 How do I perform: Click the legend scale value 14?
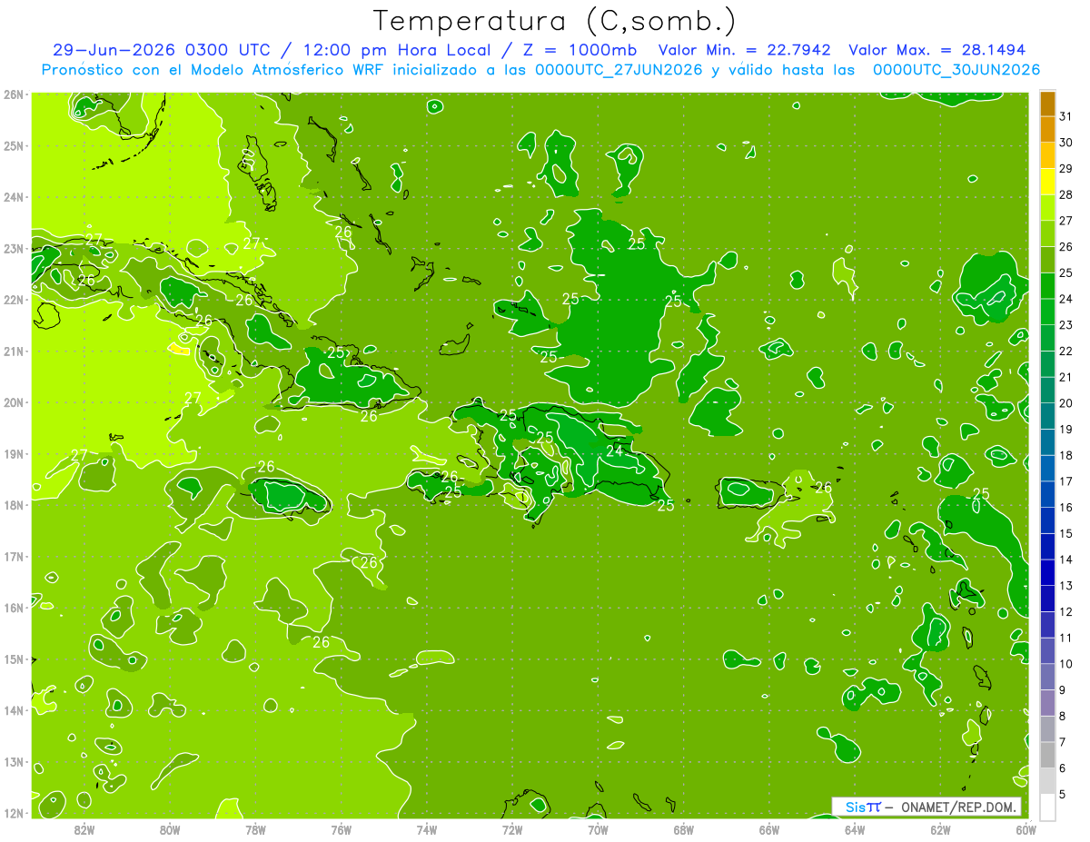click(x=1065, y=560)
